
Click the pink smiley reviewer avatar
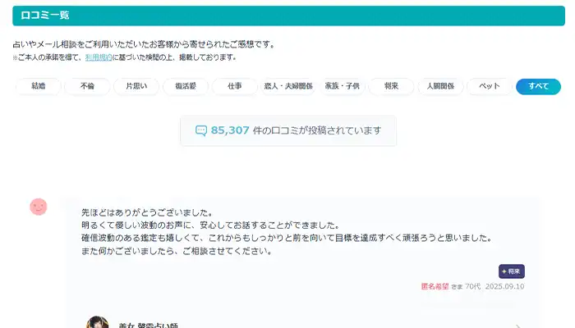point(39,207)
